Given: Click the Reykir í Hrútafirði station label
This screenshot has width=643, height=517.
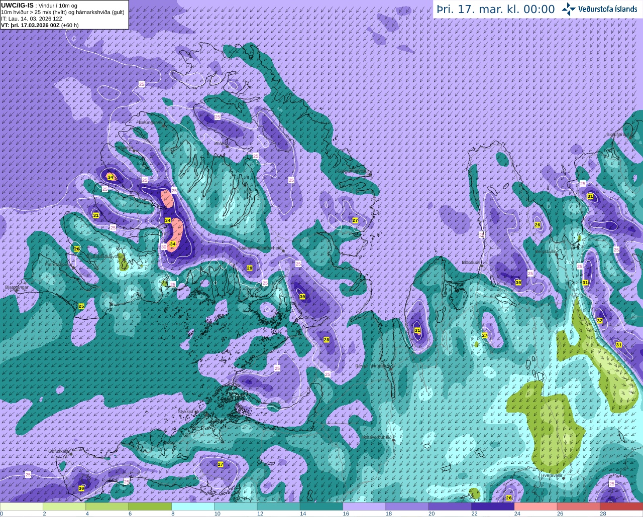Looking at the screenshot, I should (373, 366).
